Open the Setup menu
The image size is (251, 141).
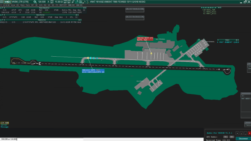[13, 5]
